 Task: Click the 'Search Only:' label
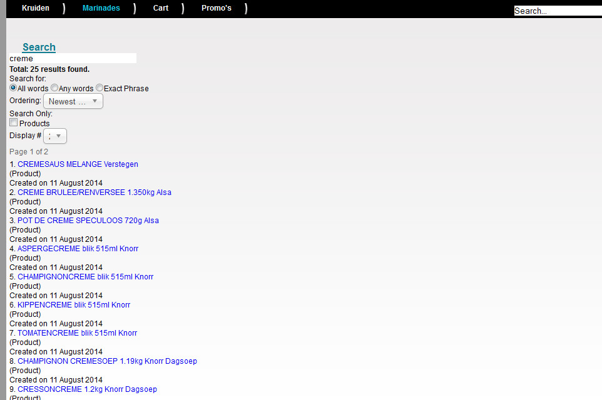[31, 114]
